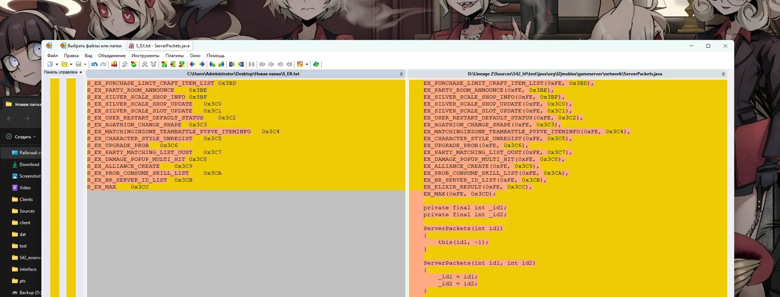Select interface folder in Explorer sidebar

24,269
